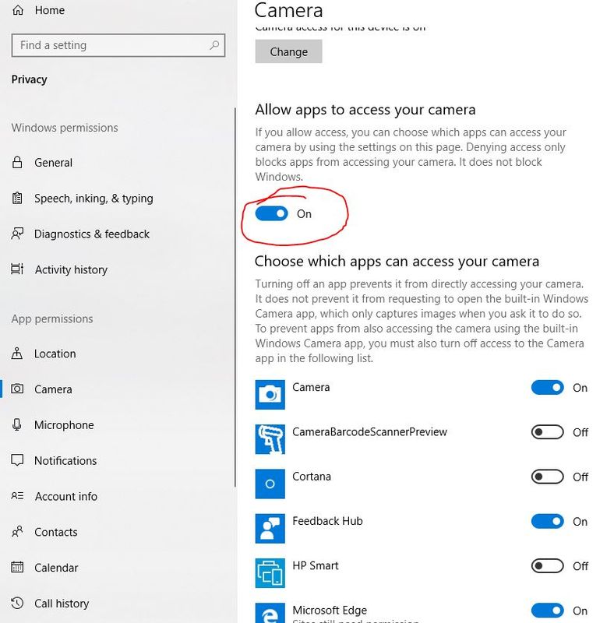Click the Diagnostics & feedback person icon
Viewport: 614px width, 623px height.
click(x=17, y=234)
